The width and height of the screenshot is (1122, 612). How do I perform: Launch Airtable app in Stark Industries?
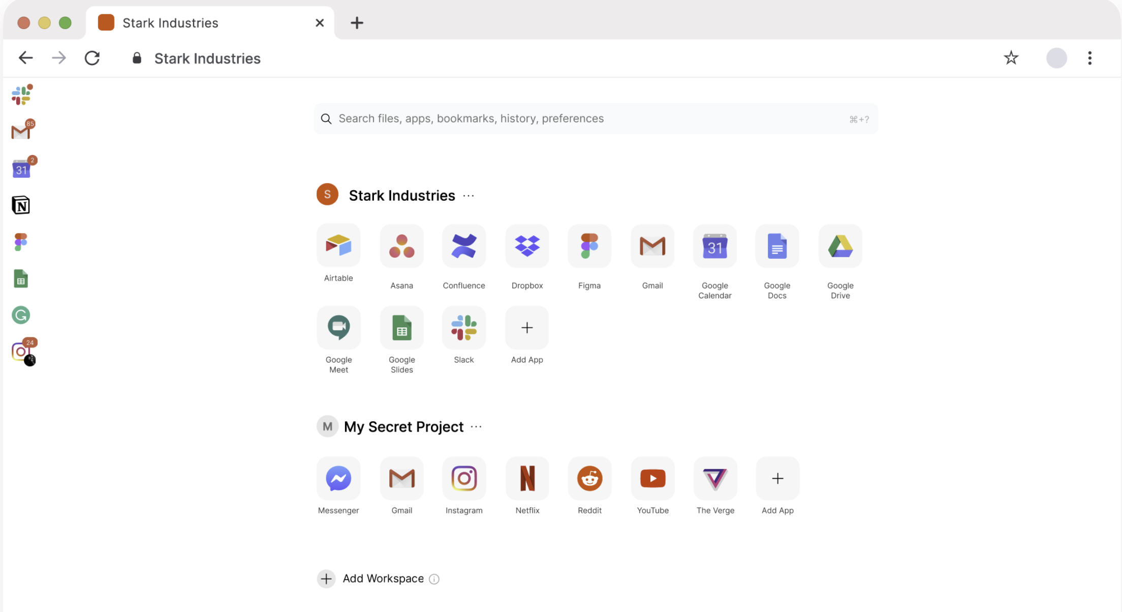tap(338, 246)
